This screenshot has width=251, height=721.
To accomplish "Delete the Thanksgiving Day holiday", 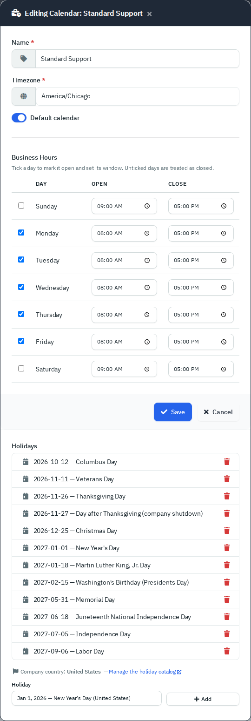I will click(x=227, y=496).
